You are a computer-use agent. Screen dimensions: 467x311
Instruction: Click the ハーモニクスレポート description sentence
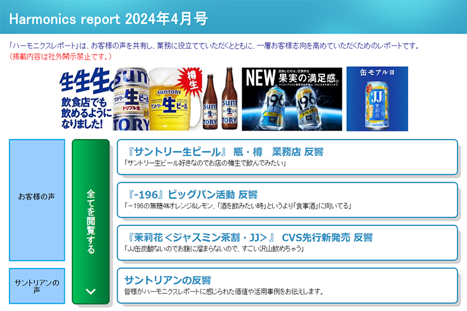coord(214,46)
